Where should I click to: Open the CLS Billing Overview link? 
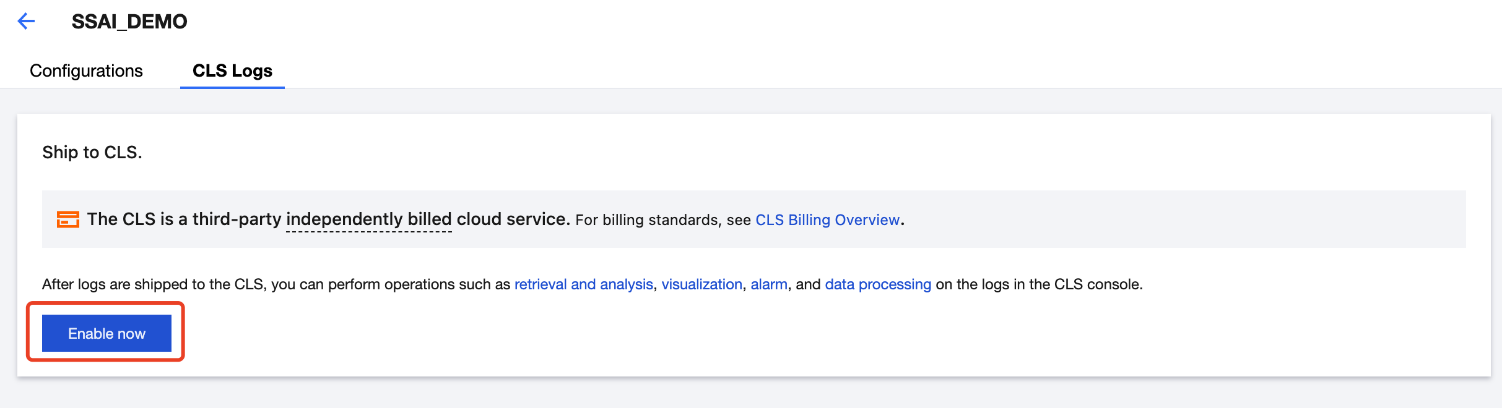click(x=827, y=220)
